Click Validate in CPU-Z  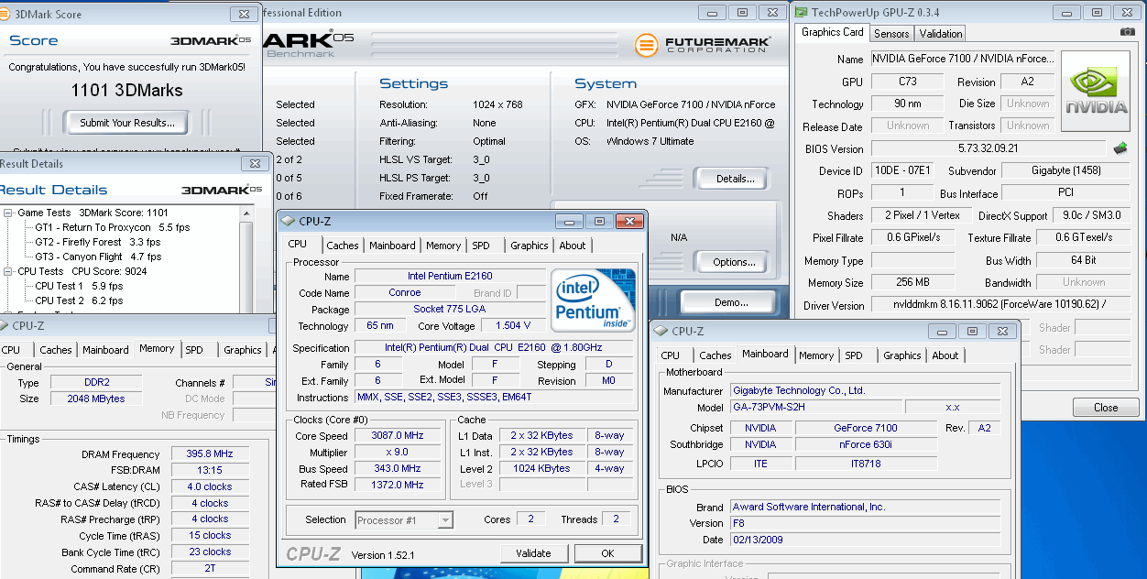(x=533, y=553)
